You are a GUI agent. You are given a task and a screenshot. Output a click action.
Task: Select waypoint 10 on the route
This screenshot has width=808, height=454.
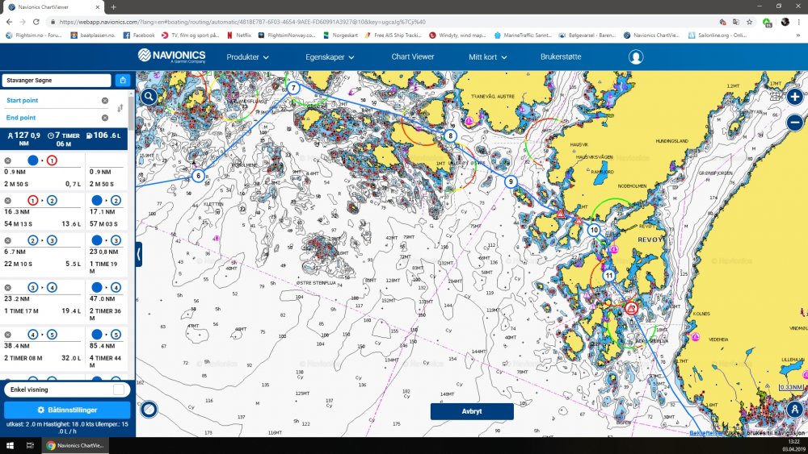(x=594, y=230)
